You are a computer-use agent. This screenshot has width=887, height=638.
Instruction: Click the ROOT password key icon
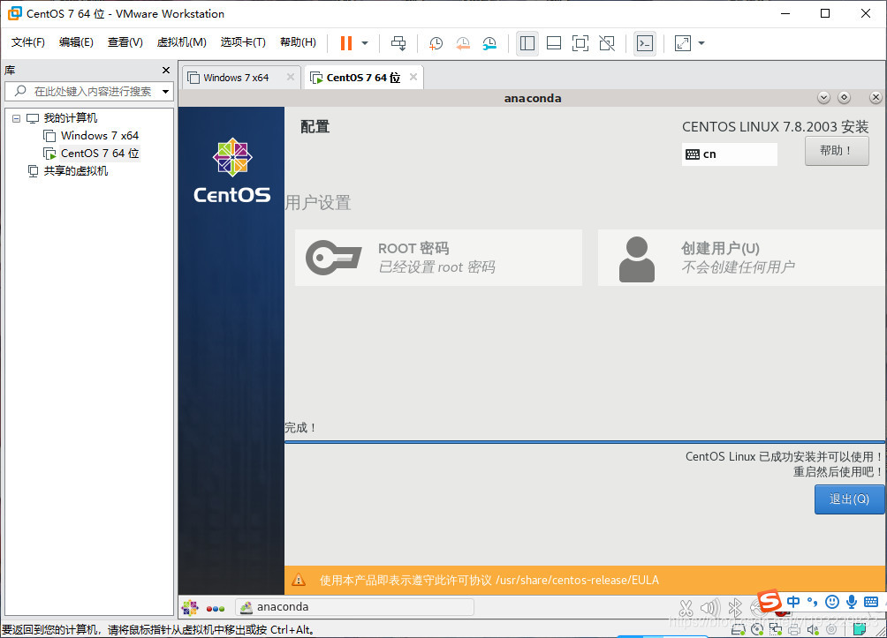[333, 258]
